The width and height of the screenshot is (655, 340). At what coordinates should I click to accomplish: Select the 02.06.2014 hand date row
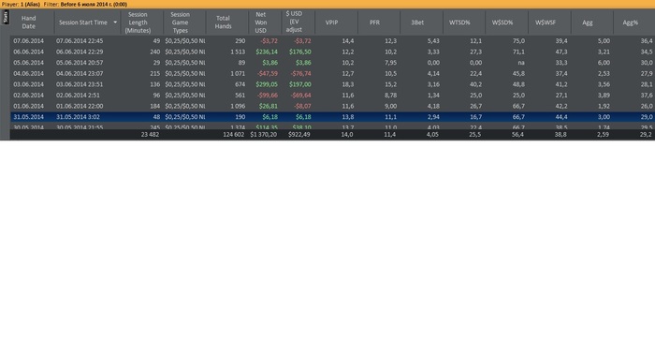[x=28, y=96]
